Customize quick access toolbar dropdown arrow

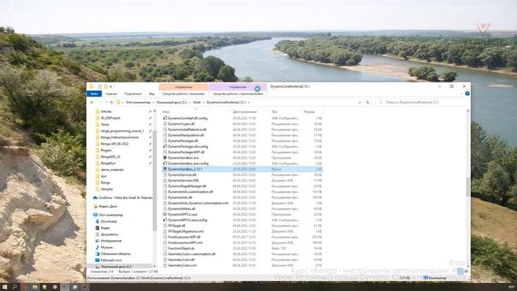(111, 86)
